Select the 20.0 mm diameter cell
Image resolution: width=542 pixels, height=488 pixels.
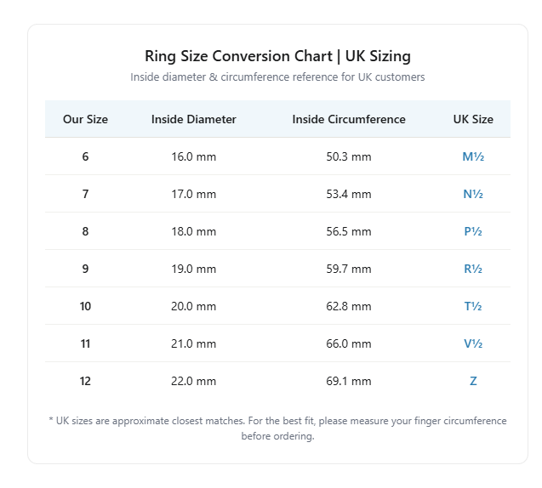click(194, 306)
